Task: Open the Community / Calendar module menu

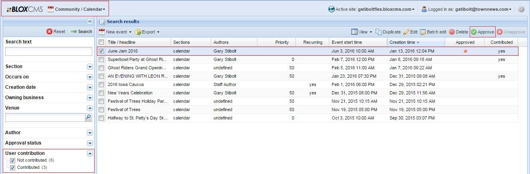Action: point(77,9)
